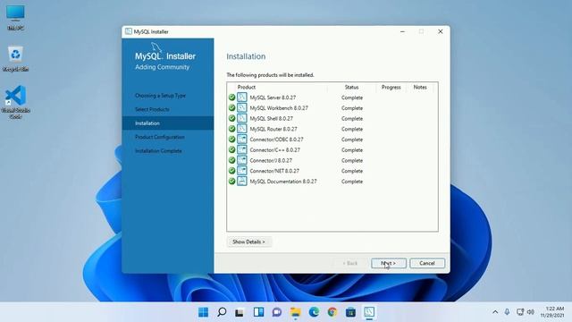
Task: Click the MySQL Documentation 8.0.27 product icon
Action: pos(242,181)
